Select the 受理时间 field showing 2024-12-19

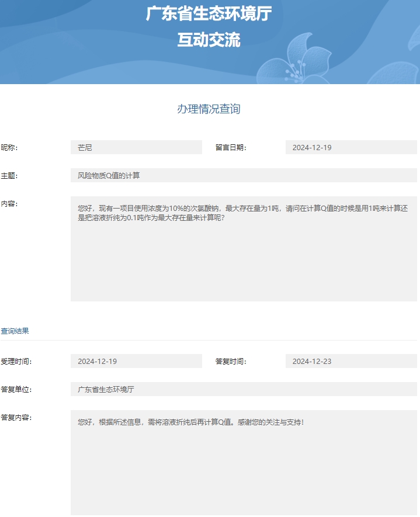[x=136, y=362]
